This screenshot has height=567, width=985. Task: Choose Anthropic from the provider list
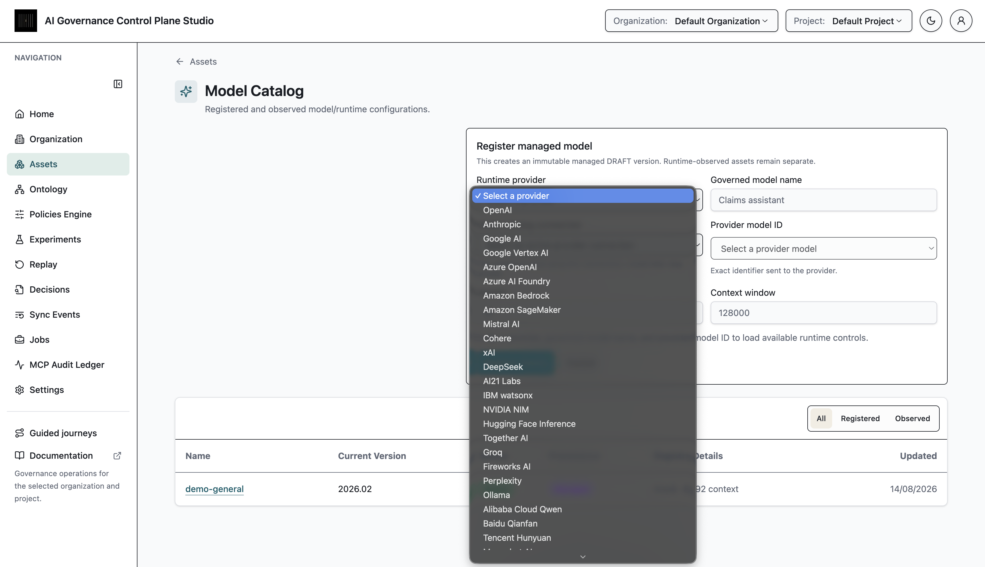tap(583, 224)
